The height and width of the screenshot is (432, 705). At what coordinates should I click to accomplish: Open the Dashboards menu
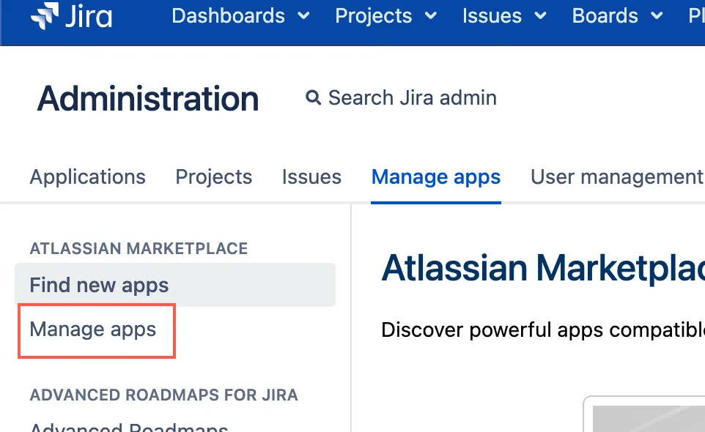(228, 15)
